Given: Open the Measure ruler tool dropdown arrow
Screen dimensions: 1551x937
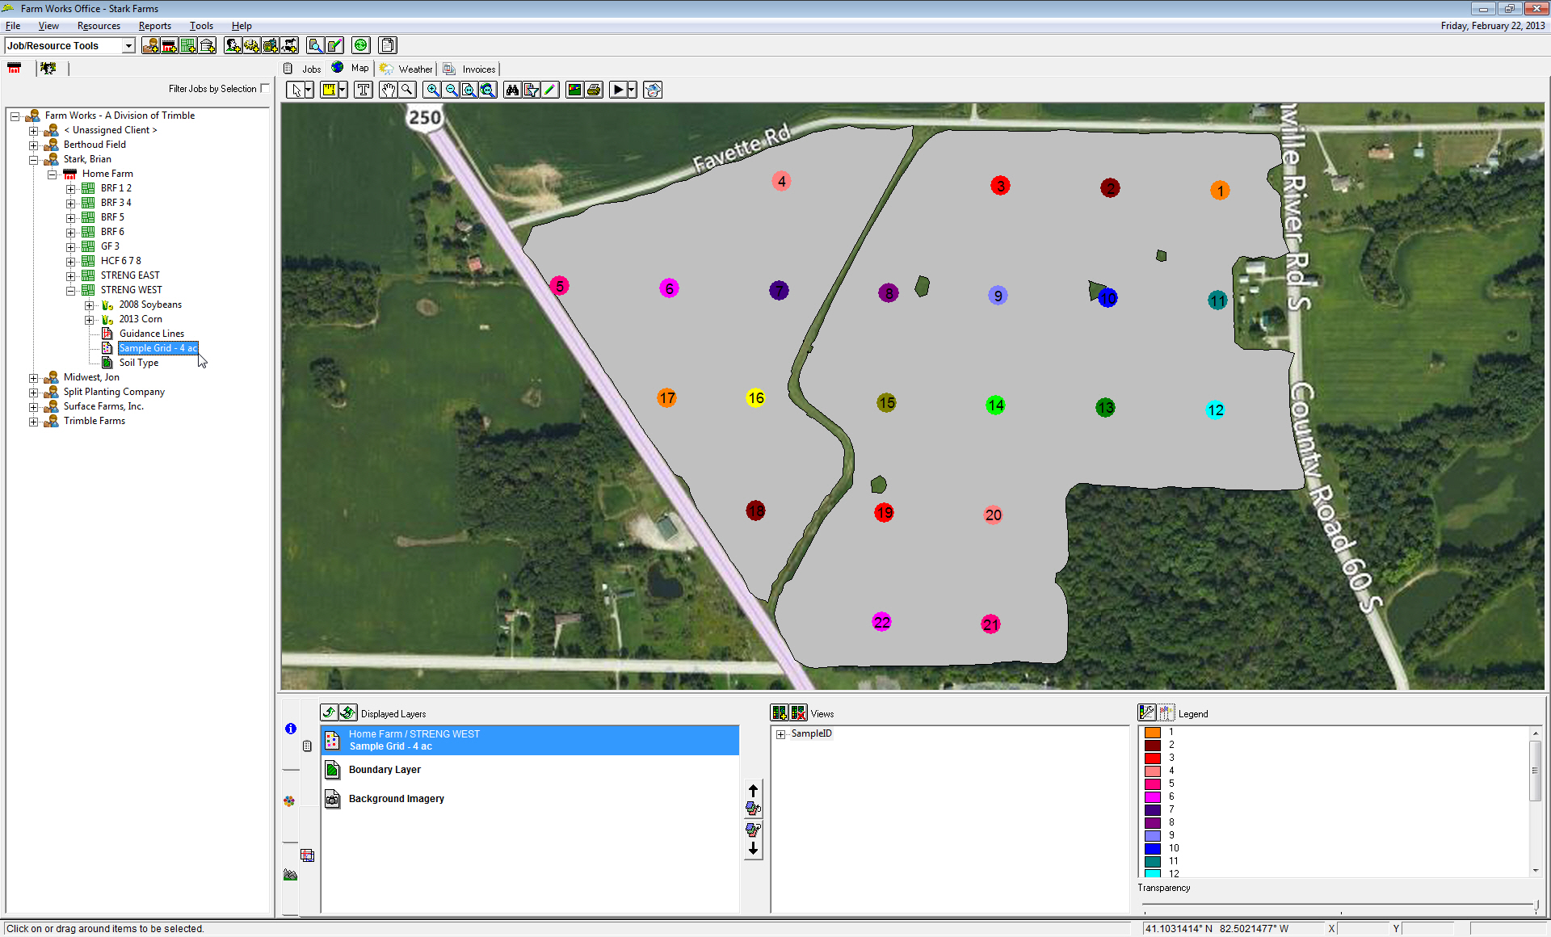Looking at the screenshot, I should [x=343, y=90].
